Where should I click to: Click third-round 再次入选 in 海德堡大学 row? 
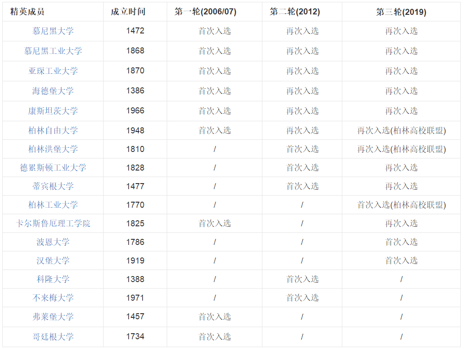[x=401, y=91]
